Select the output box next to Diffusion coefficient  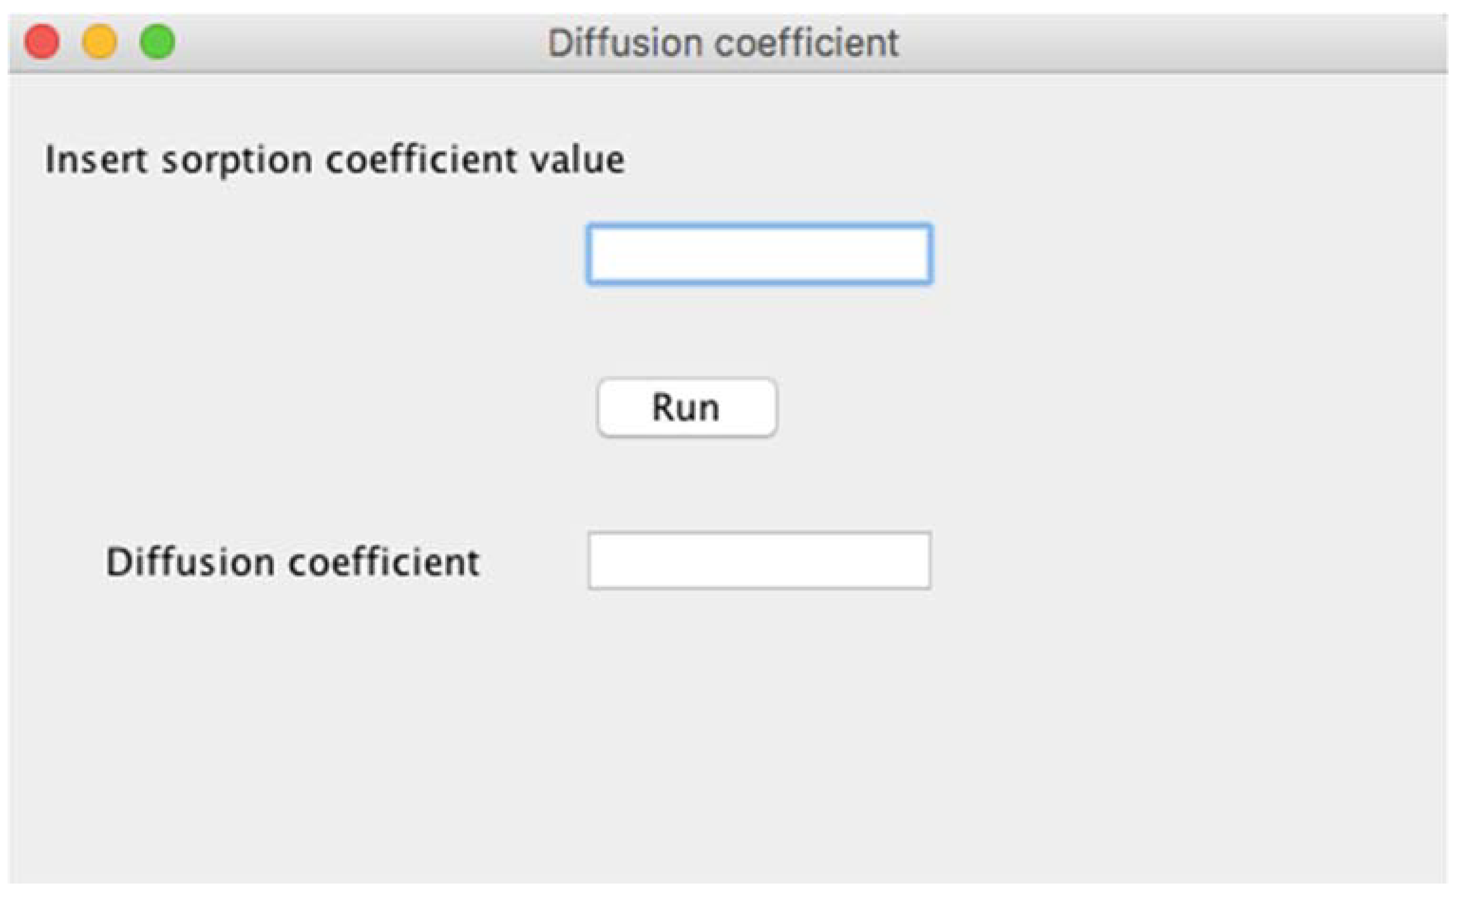(759, 561)
